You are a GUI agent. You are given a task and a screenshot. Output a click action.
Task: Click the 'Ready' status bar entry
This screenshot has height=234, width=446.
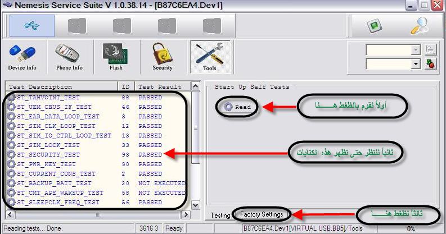coord(174,228)
